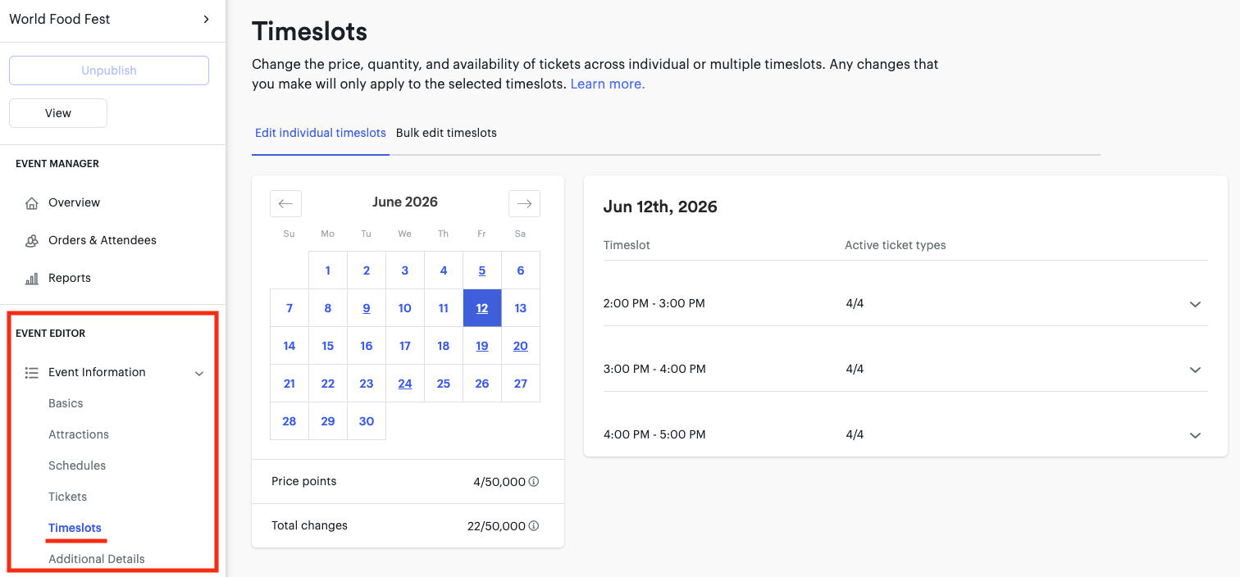This screenshot has height=577, width=1240.
Task: Open World Food Fest chevron arrow
Action: point(206,19)
